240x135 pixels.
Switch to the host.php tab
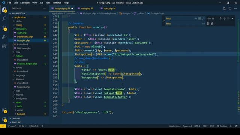click(x=108, y=9)
